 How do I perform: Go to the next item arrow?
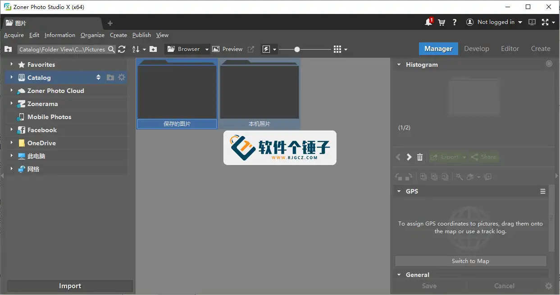409,157
